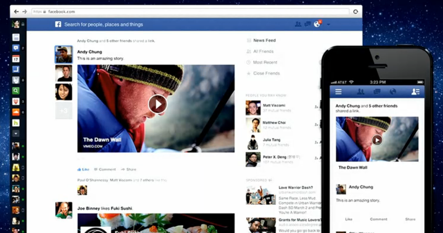The width and height of the screenshot is (443, 233).
Task: Tap the globe notifications icon on phone
Action: (393, 92)
